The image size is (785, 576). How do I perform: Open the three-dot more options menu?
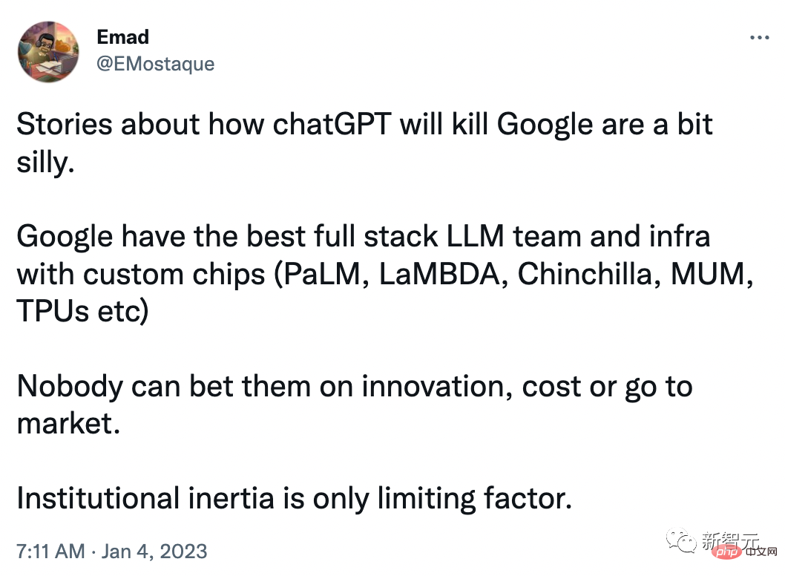759,38
